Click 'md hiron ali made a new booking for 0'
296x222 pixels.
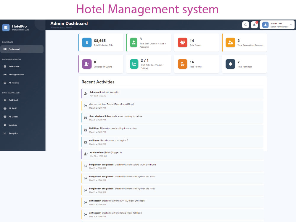click(172, 142)
